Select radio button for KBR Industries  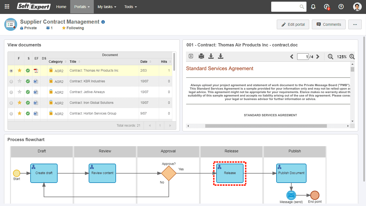11,82
